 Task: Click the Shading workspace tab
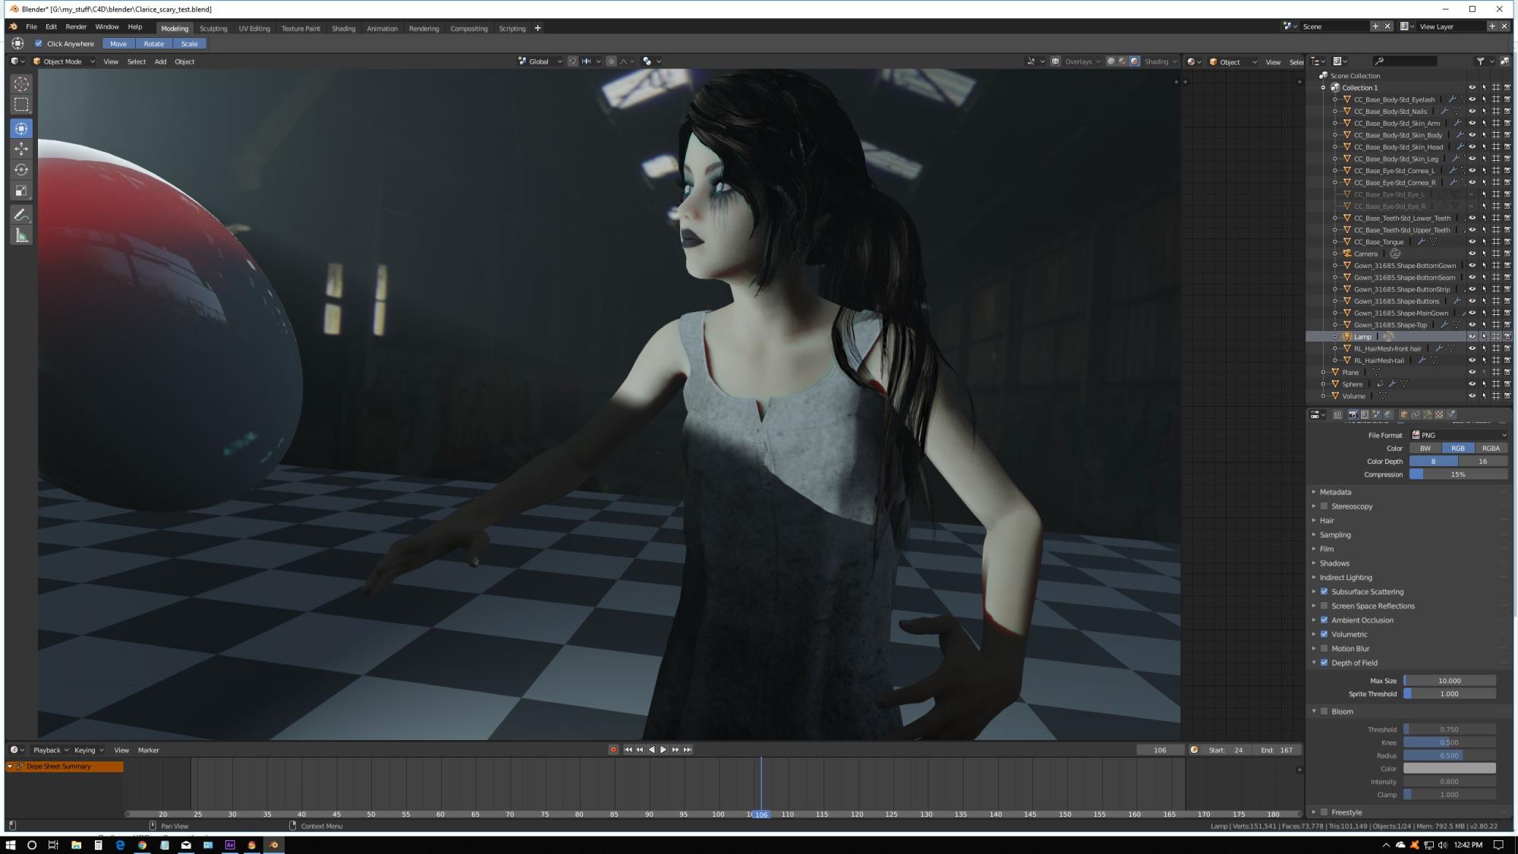pyautogui.click(x=343, y=28)
